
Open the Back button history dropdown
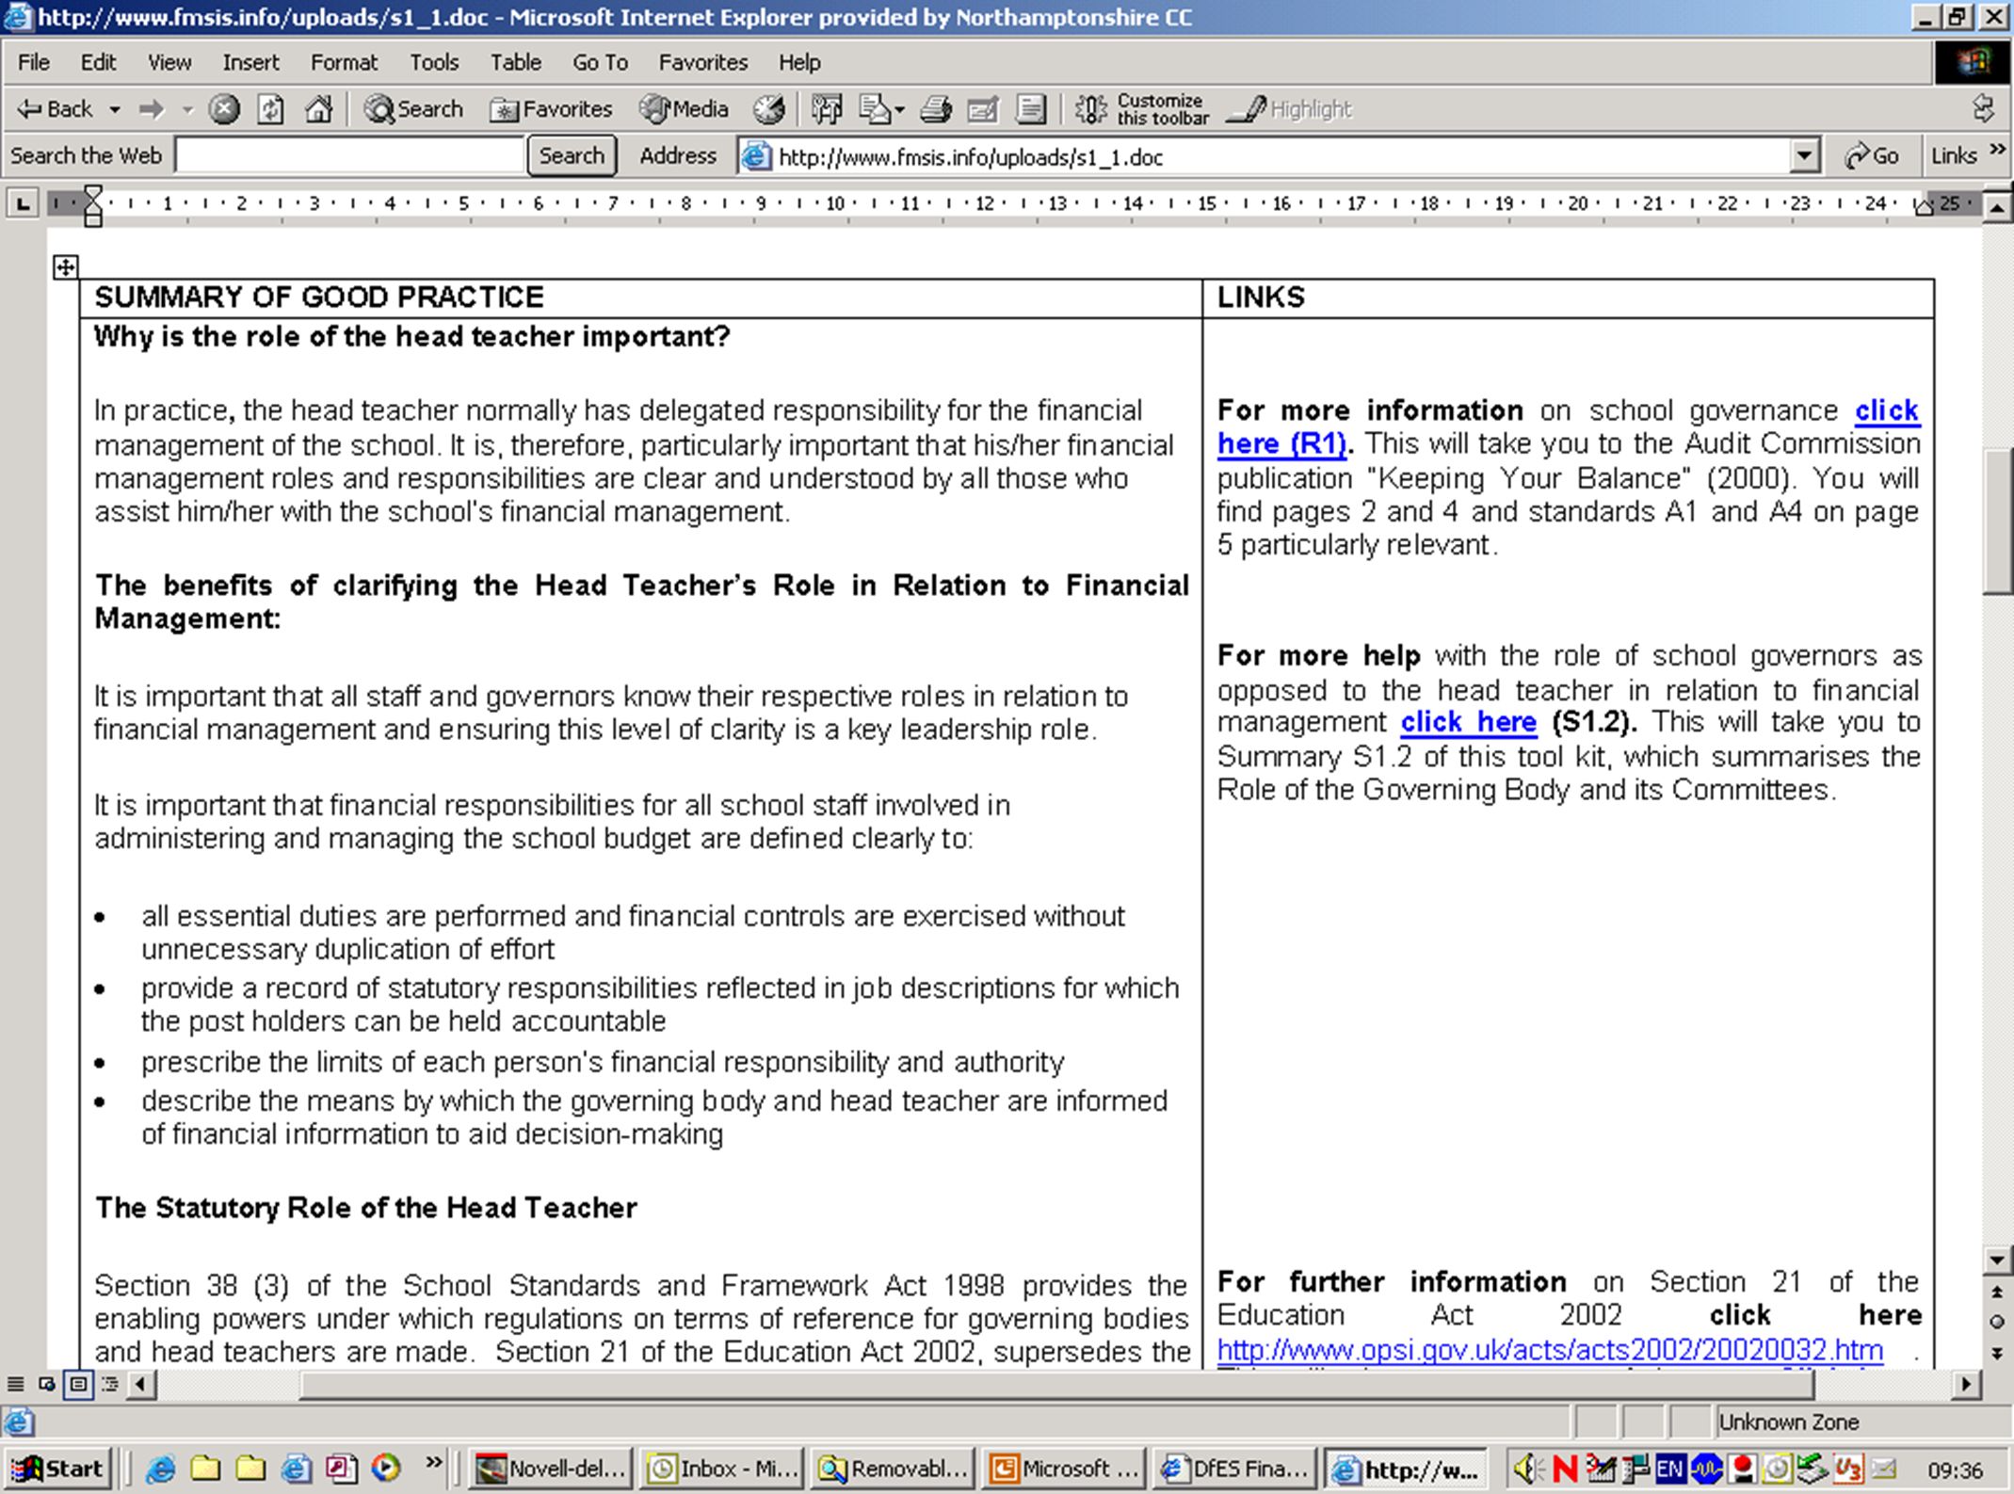(115, 110)
